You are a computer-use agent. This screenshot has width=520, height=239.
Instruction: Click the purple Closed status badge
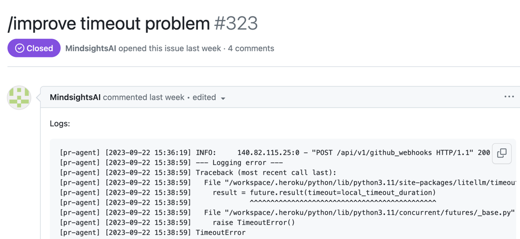pyautogui.click(x=34, y=48)
